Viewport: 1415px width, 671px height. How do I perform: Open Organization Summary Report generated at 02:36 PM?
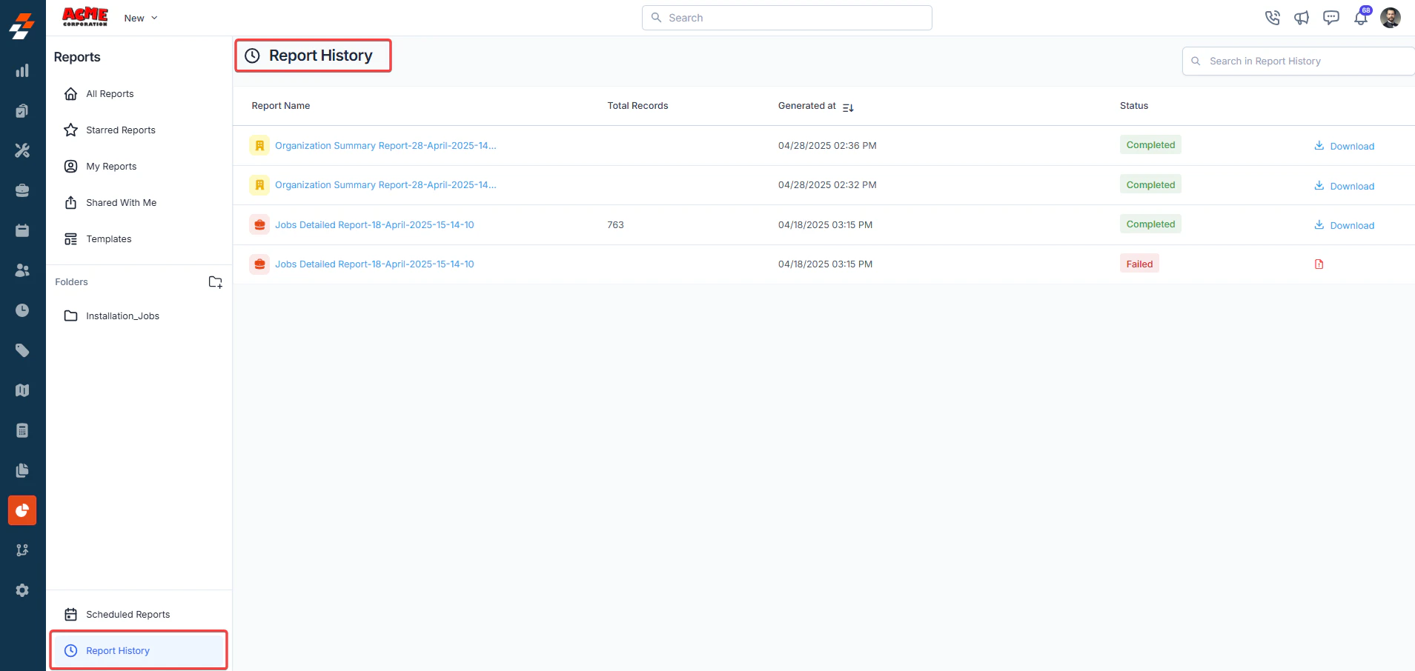pyautogui.click(x=385, y=146)
